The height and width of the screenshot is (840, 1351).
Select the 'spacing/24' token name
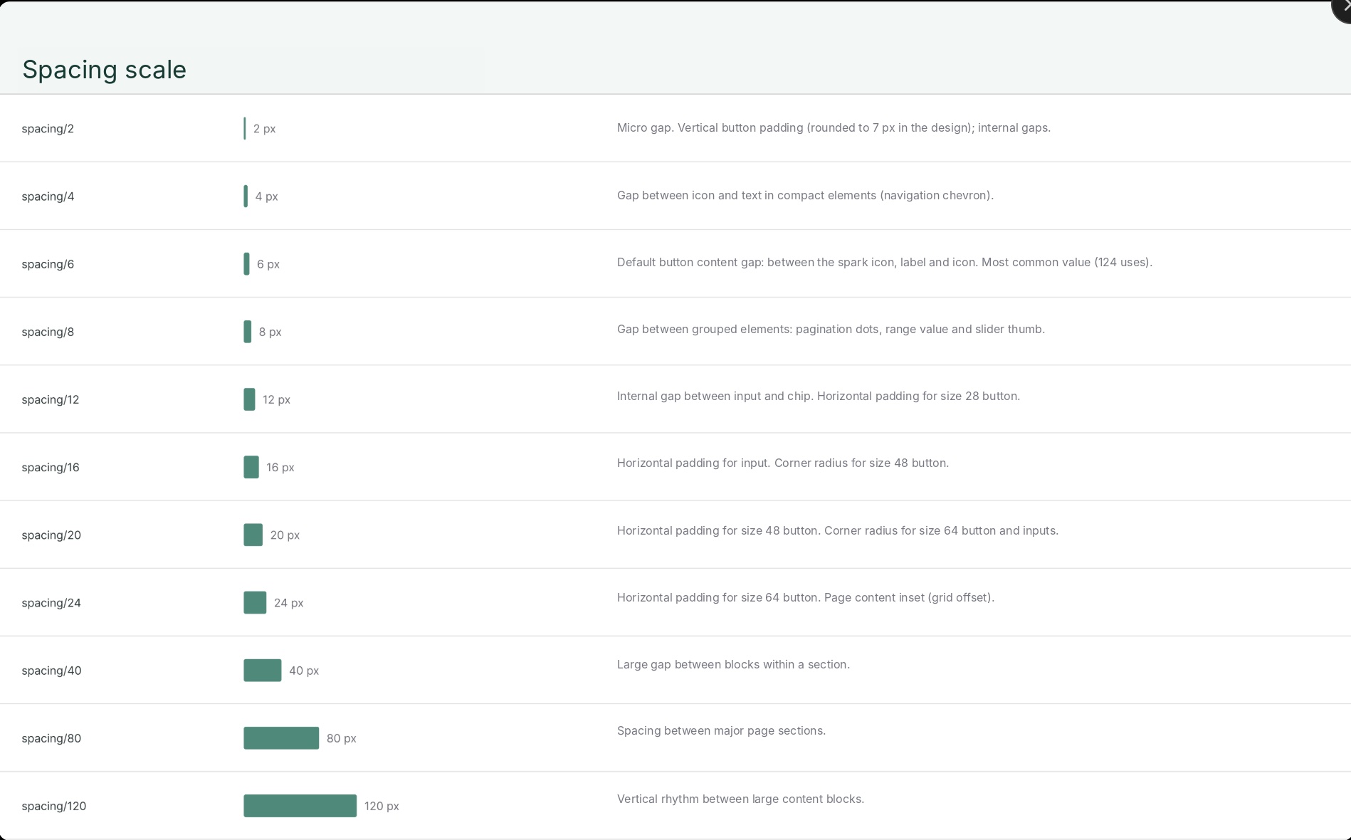pos(51,603)
